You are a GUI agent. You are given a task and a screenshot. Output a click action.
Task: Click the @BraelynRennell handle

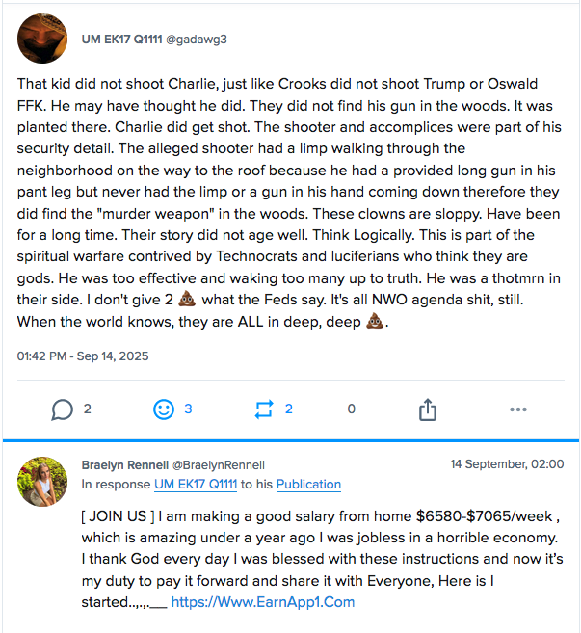pos(219,464)
